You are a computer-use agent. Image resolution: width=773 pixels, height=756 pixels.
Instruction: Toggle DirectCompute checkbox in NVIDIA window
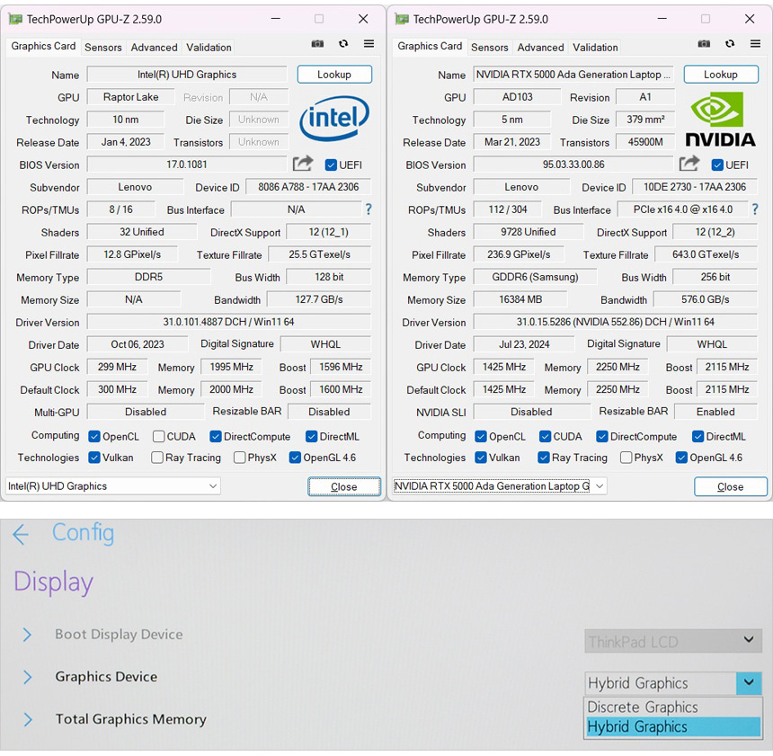click(602, 437)
